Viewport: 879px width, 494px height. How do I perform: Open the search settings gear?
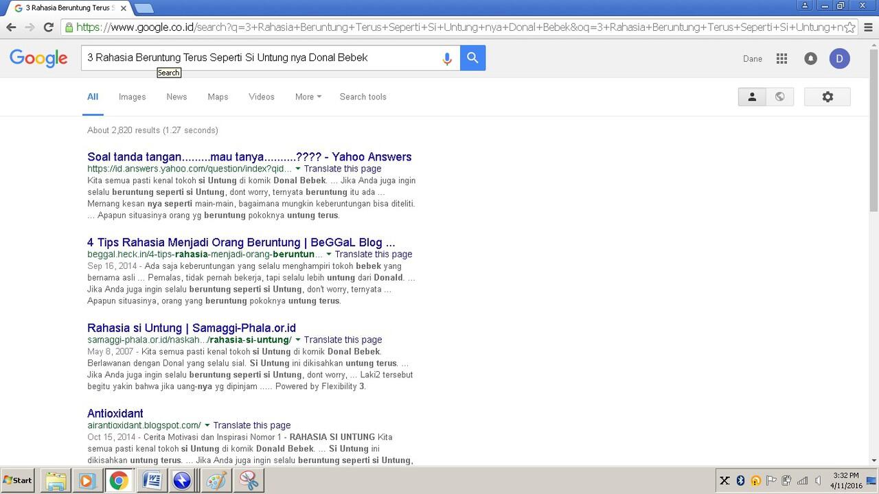(x=827, y=97)
